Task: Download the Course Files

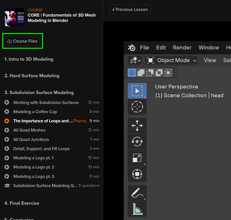Action: (x=22, y=41)
